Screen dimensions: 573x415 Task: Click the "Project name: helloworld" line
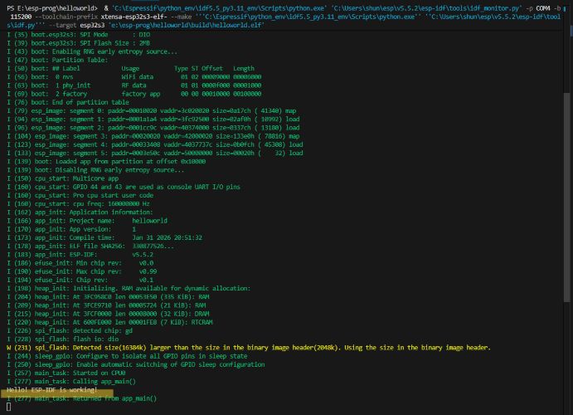point(91,221)
